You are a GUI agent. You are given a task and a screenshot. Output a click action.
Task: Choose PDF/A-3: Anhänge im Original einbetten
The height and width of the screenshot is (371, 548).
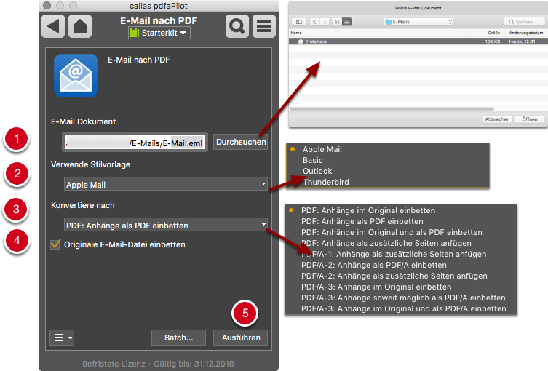400,287
